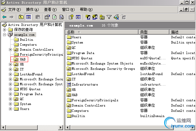Click the Up one level toolbar icon
The width and height of the screenshot is (196, 131).
pyautogui.click(x=21, y=17)
